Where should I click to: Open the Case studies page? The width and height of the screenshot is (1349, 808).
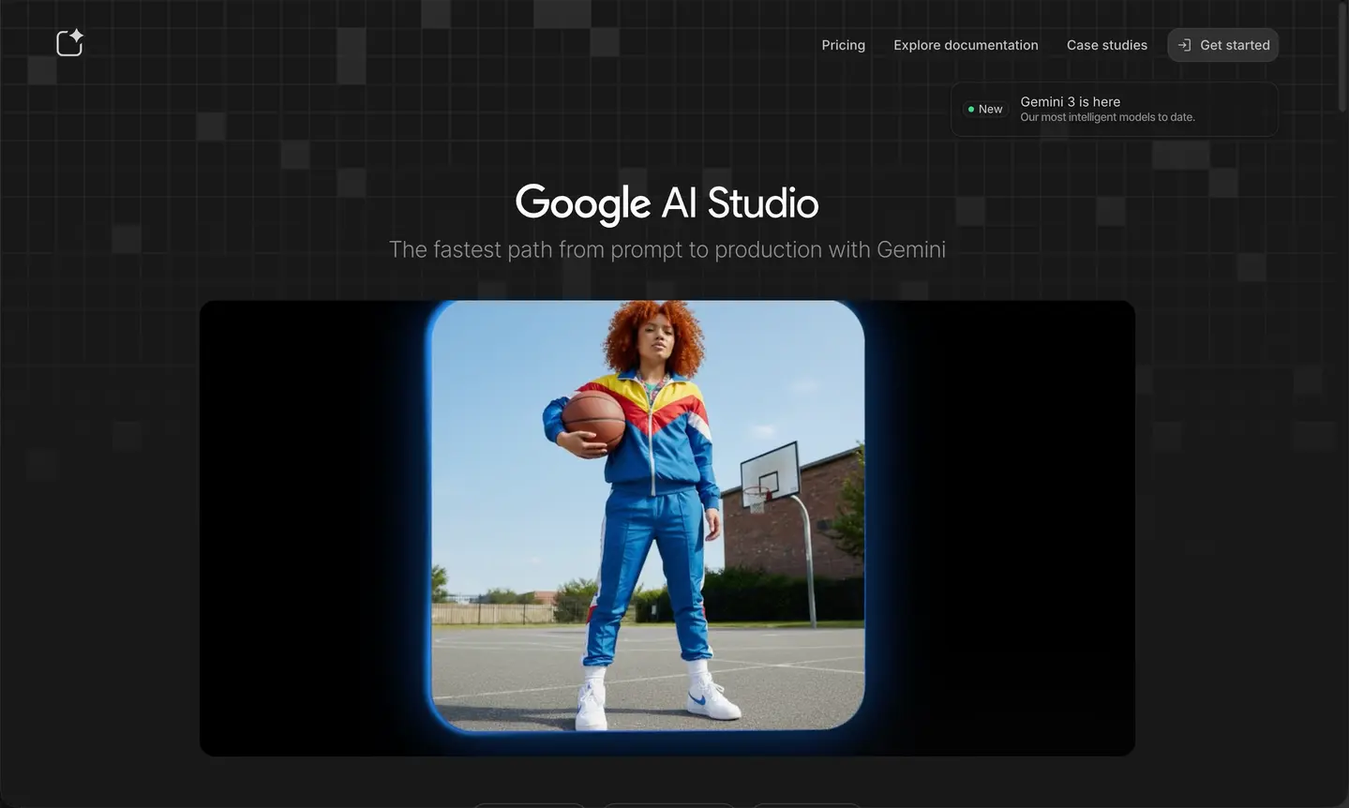1106,45
